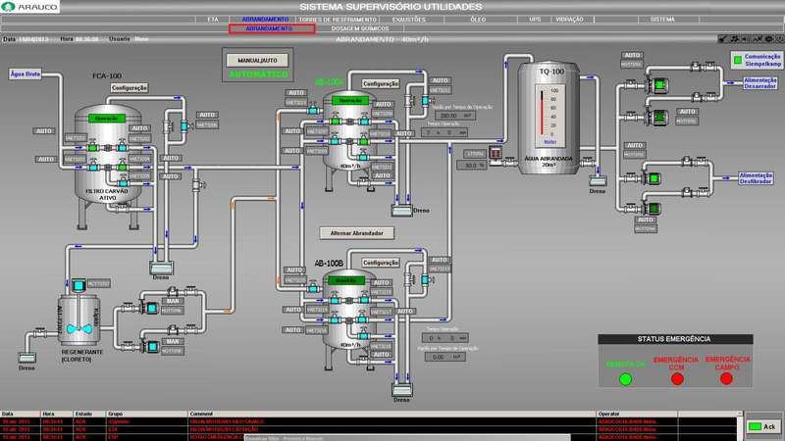Click the green Standby status on AB-100B
The width and height of the screenshot is (785, 441).
pos(346,280)
